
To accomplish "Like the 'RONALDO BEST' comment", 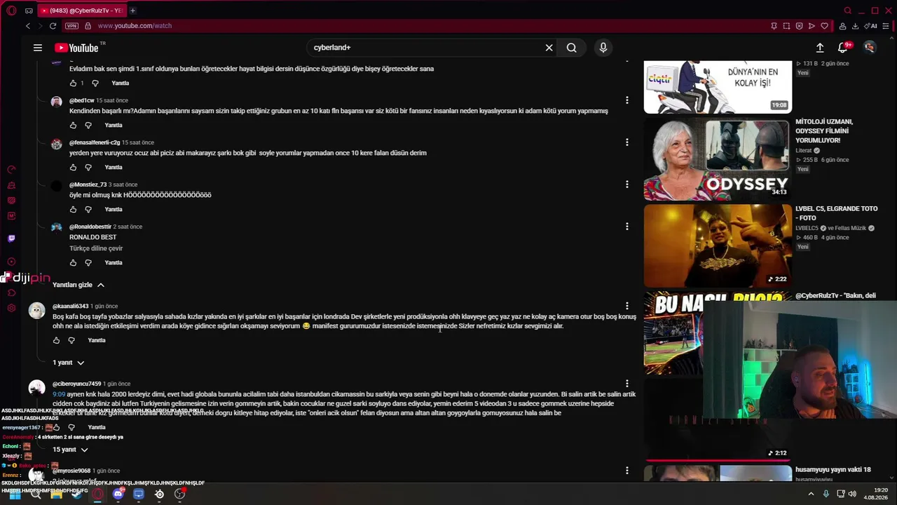I will pyautogui.click(x=73, y=263).
